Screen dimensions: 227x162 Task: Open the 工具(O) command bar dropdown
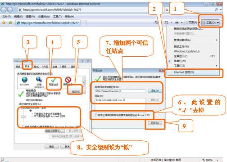pos(210,22)
